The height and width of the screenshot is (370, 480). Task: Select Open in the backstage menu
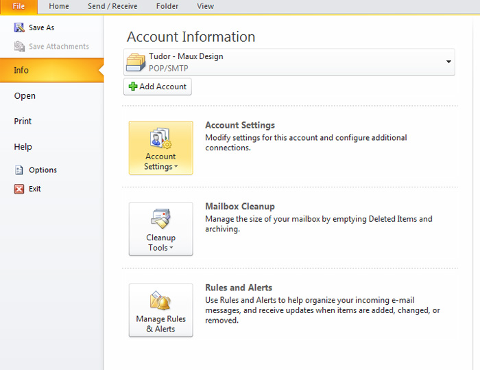25,96
